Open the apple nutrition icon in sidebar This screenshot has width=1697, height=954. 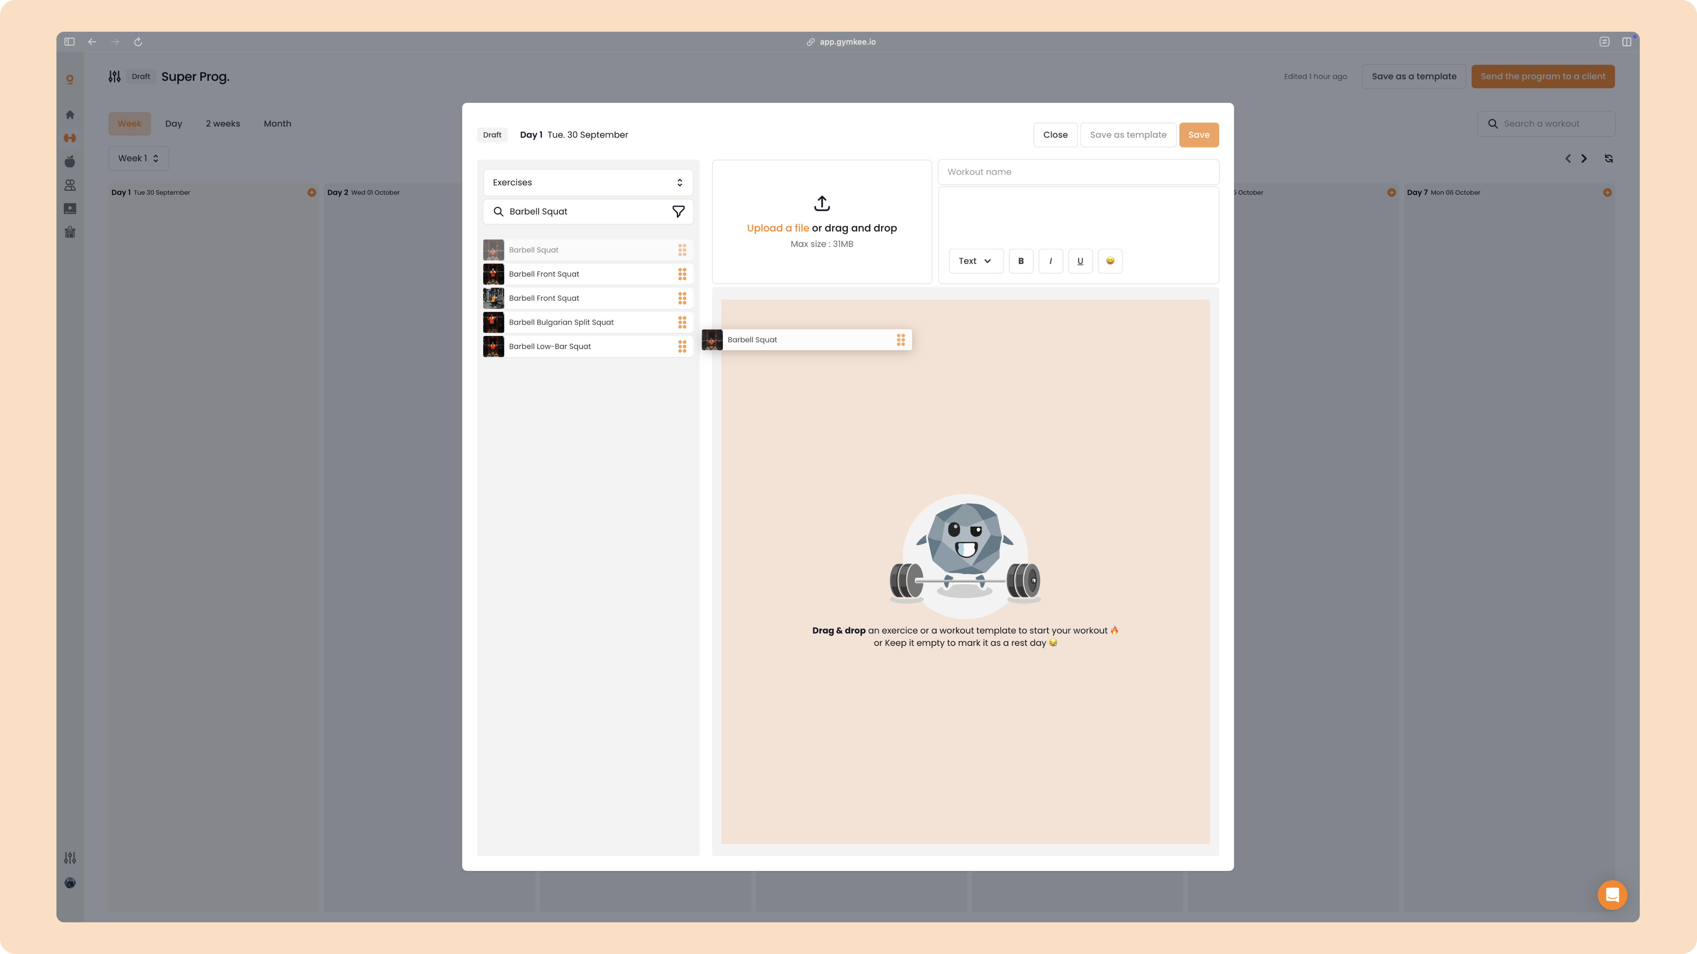pos(70,162)
